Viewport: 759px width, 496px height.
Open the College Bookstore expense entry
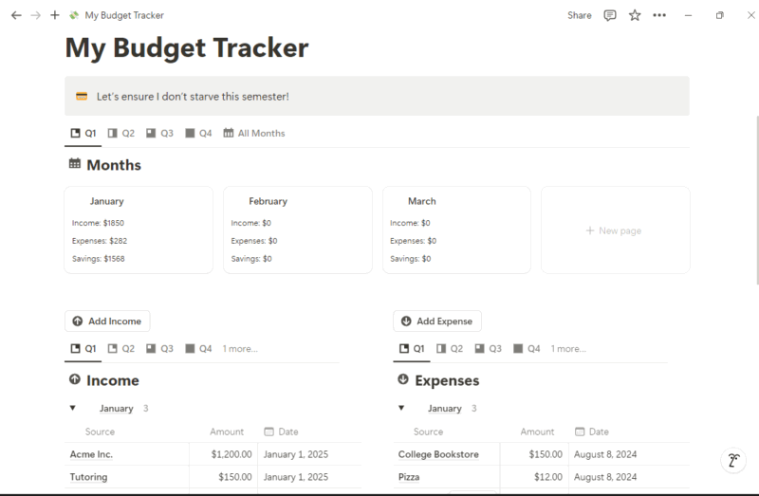[438, 454]
